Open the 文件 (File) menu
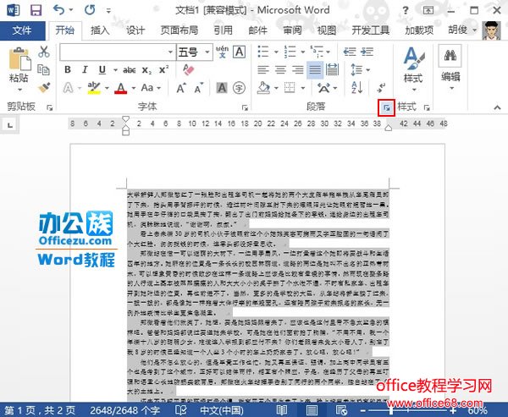The height and width of the screenshot is (417, 508). tap(22, 30)
